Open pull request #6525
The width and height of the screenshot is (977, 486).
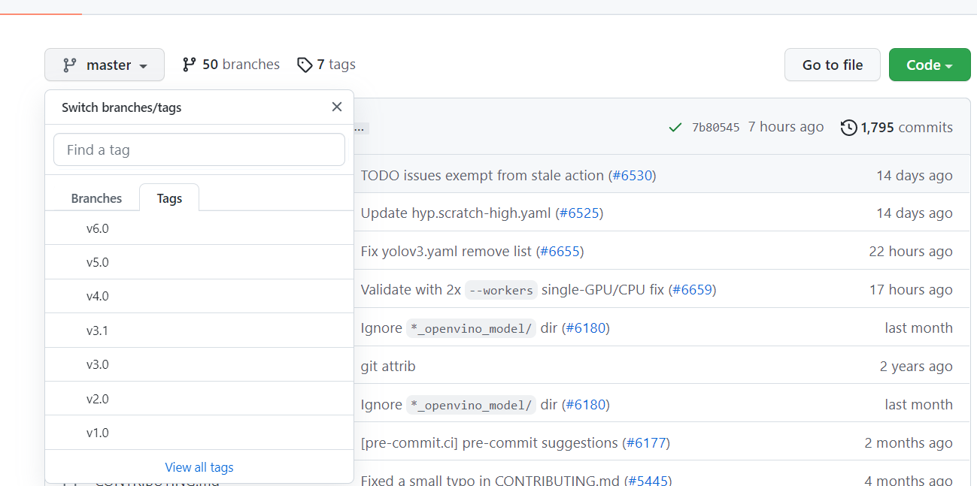(x=579, y=213)
